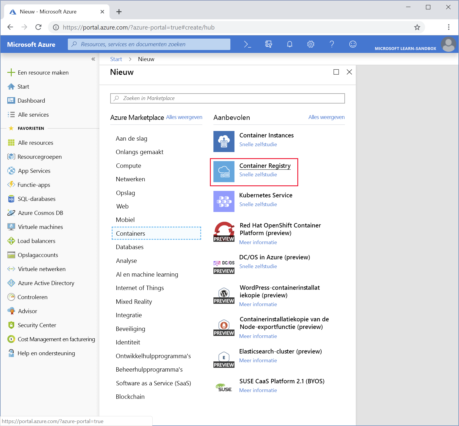Viewport: 459px width, 426px height.
Task: Bookmark this page with the star
Action: click(417, 27)
